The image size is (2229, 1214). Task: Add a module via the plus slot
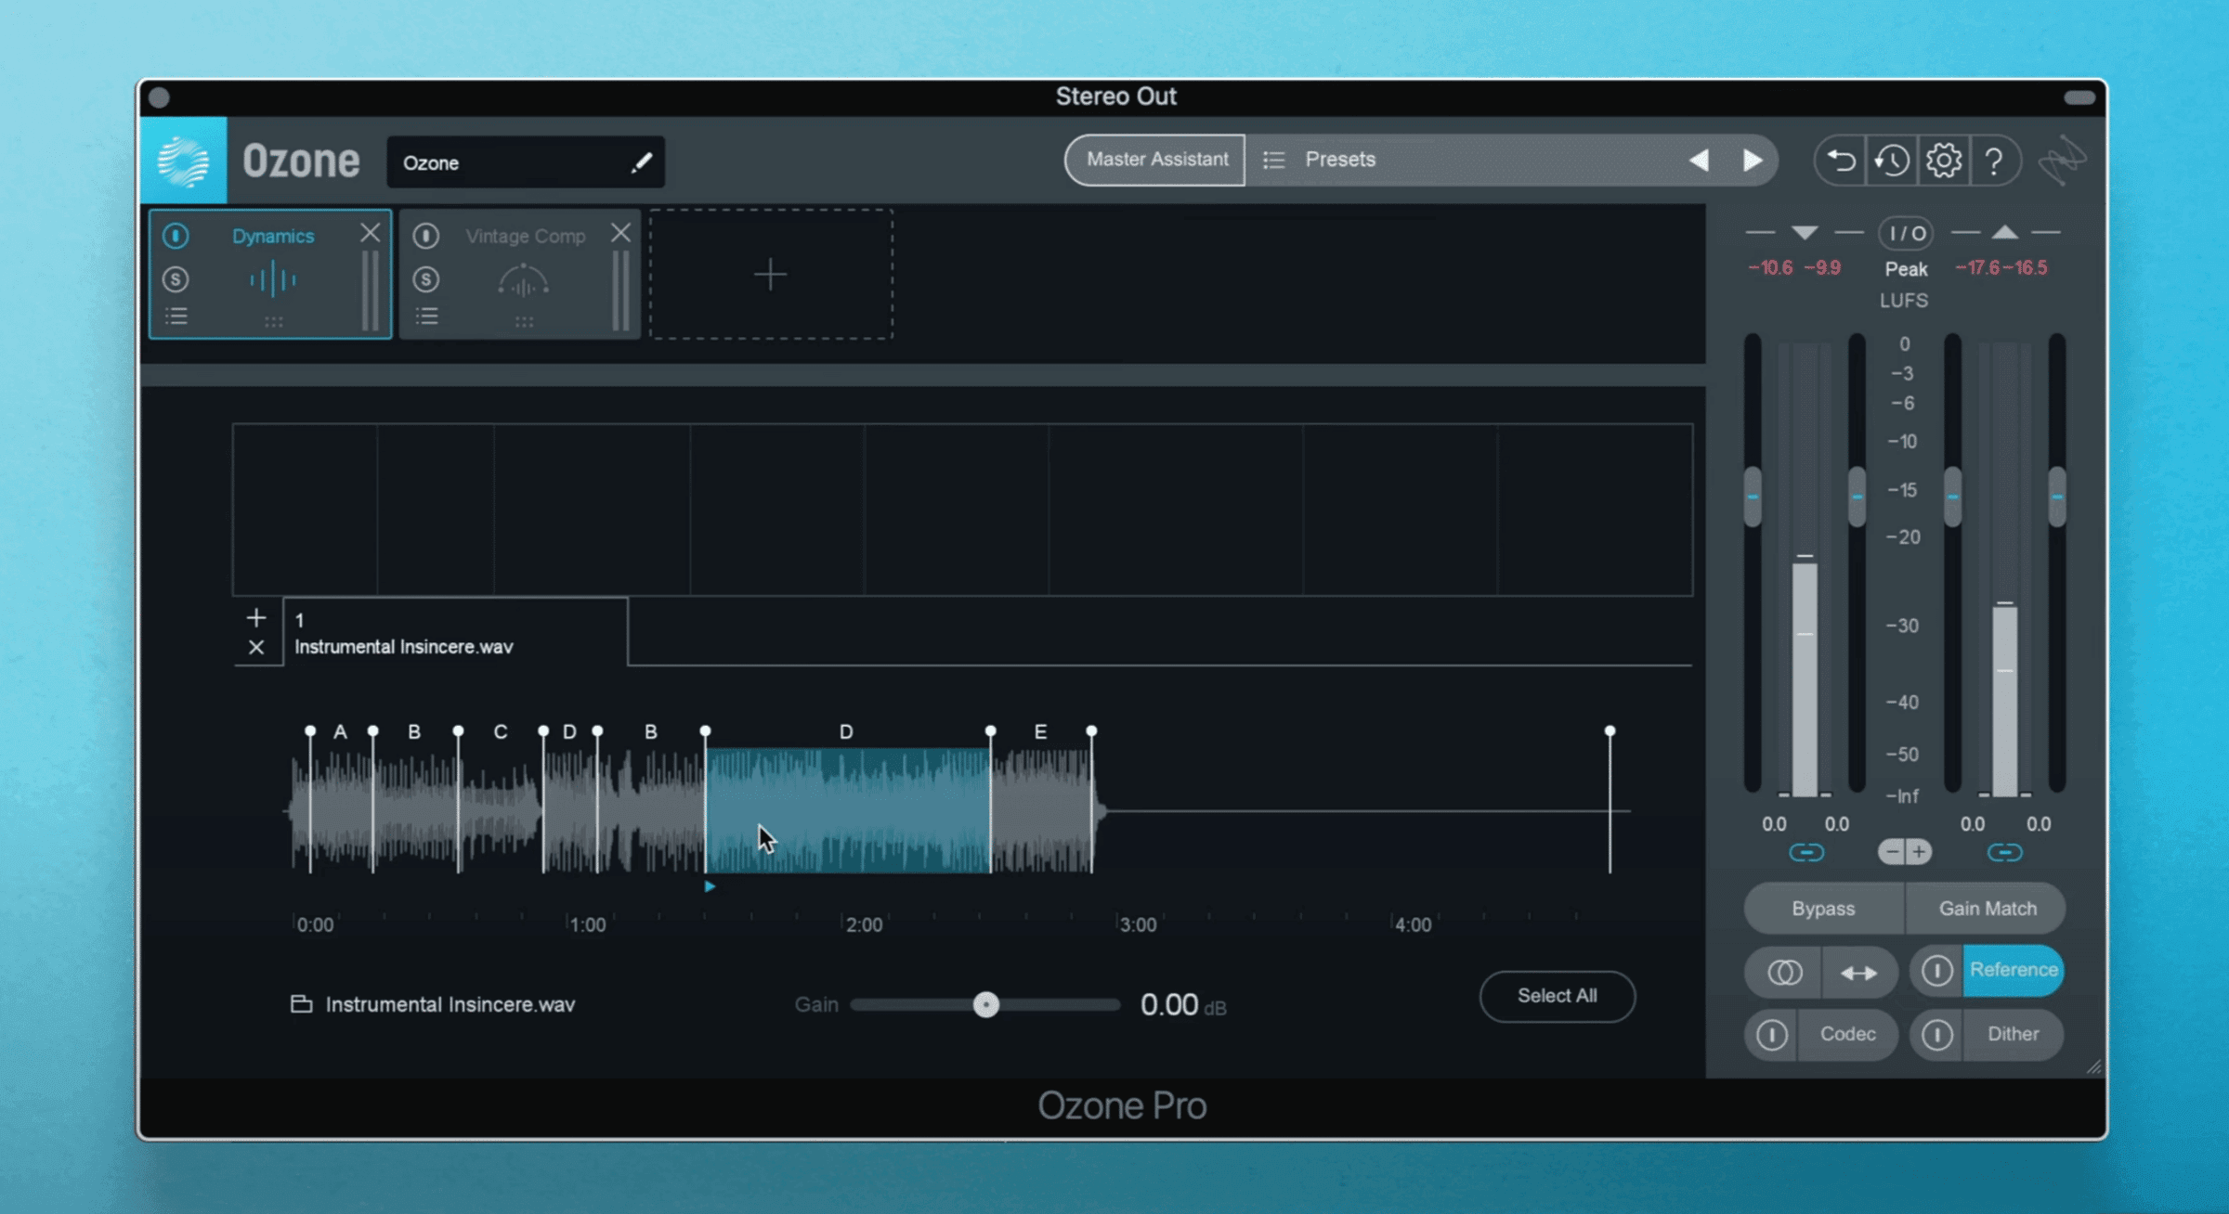click(771, 275)
